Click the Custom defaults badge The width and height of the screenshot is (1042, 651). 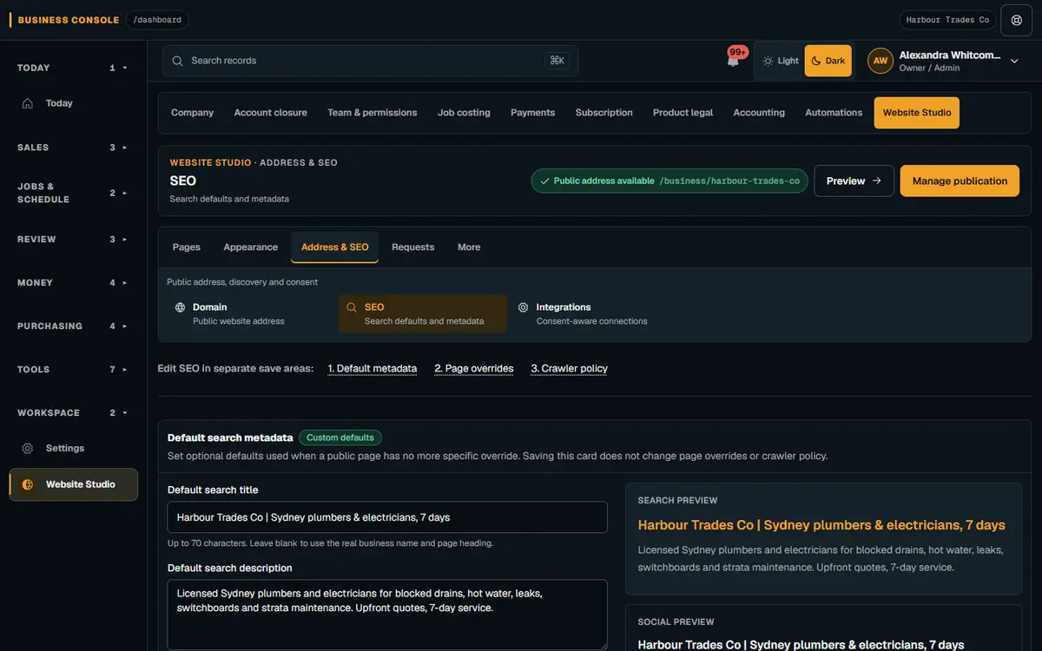(x=340, y=437)
